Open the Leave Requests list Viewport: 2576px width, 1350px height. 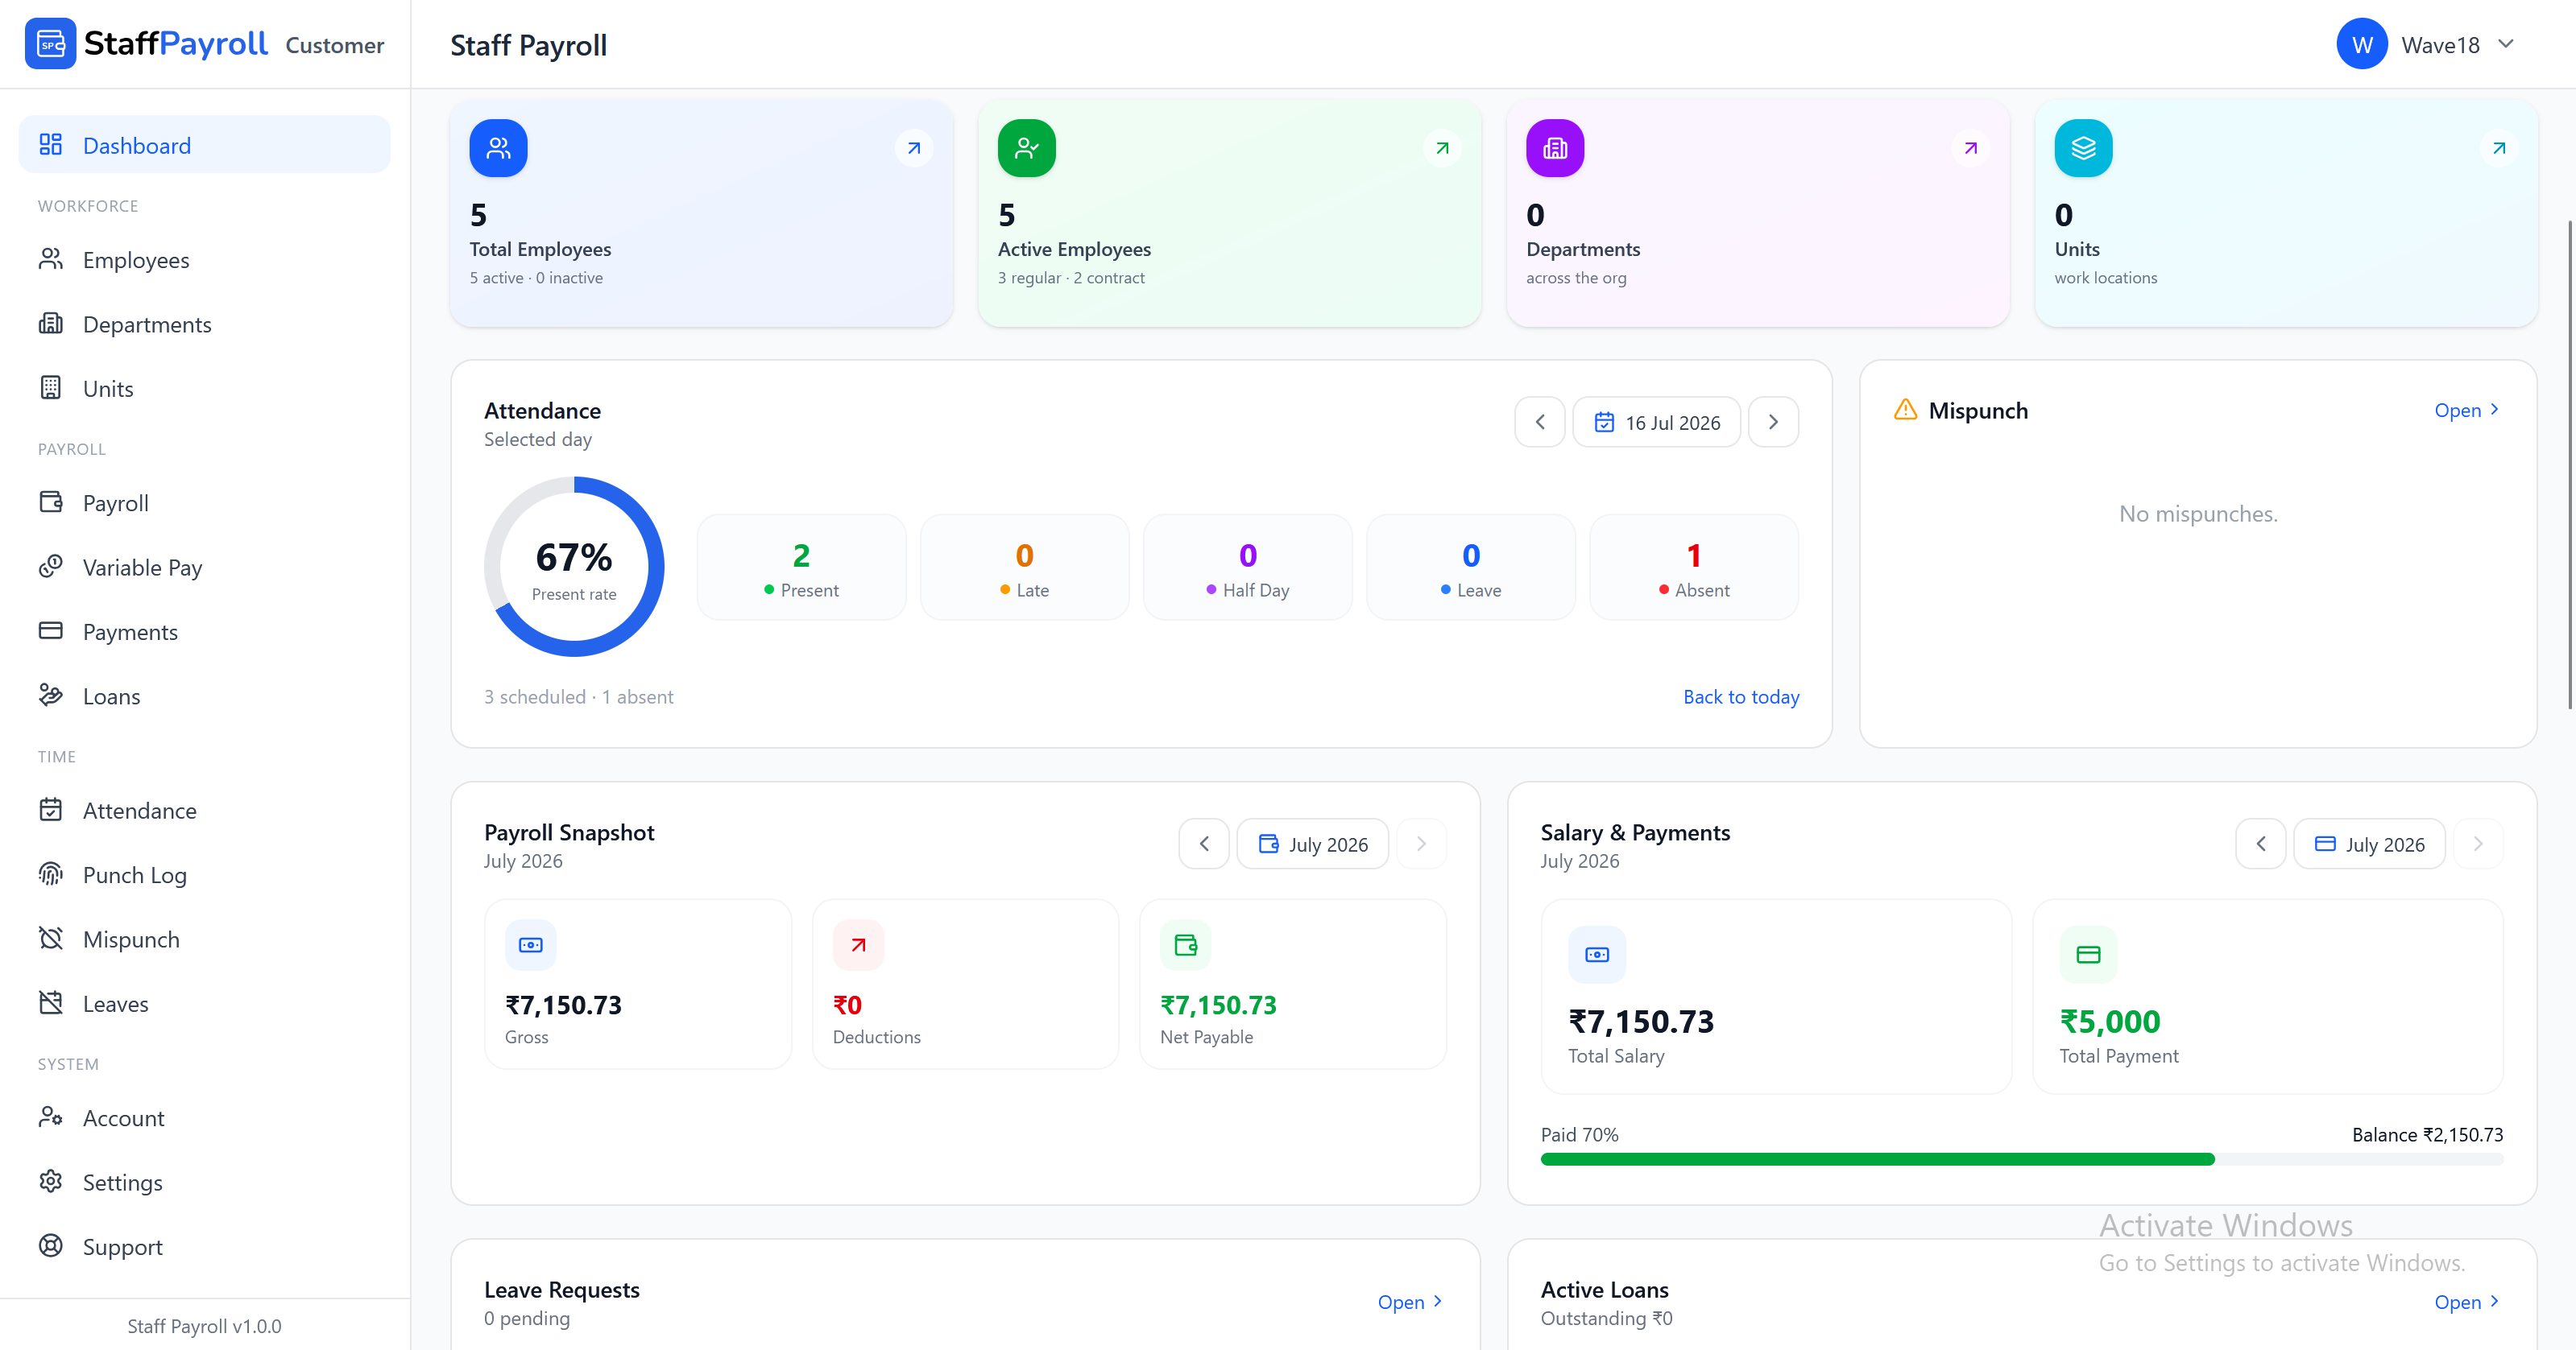(1410, 1301)
